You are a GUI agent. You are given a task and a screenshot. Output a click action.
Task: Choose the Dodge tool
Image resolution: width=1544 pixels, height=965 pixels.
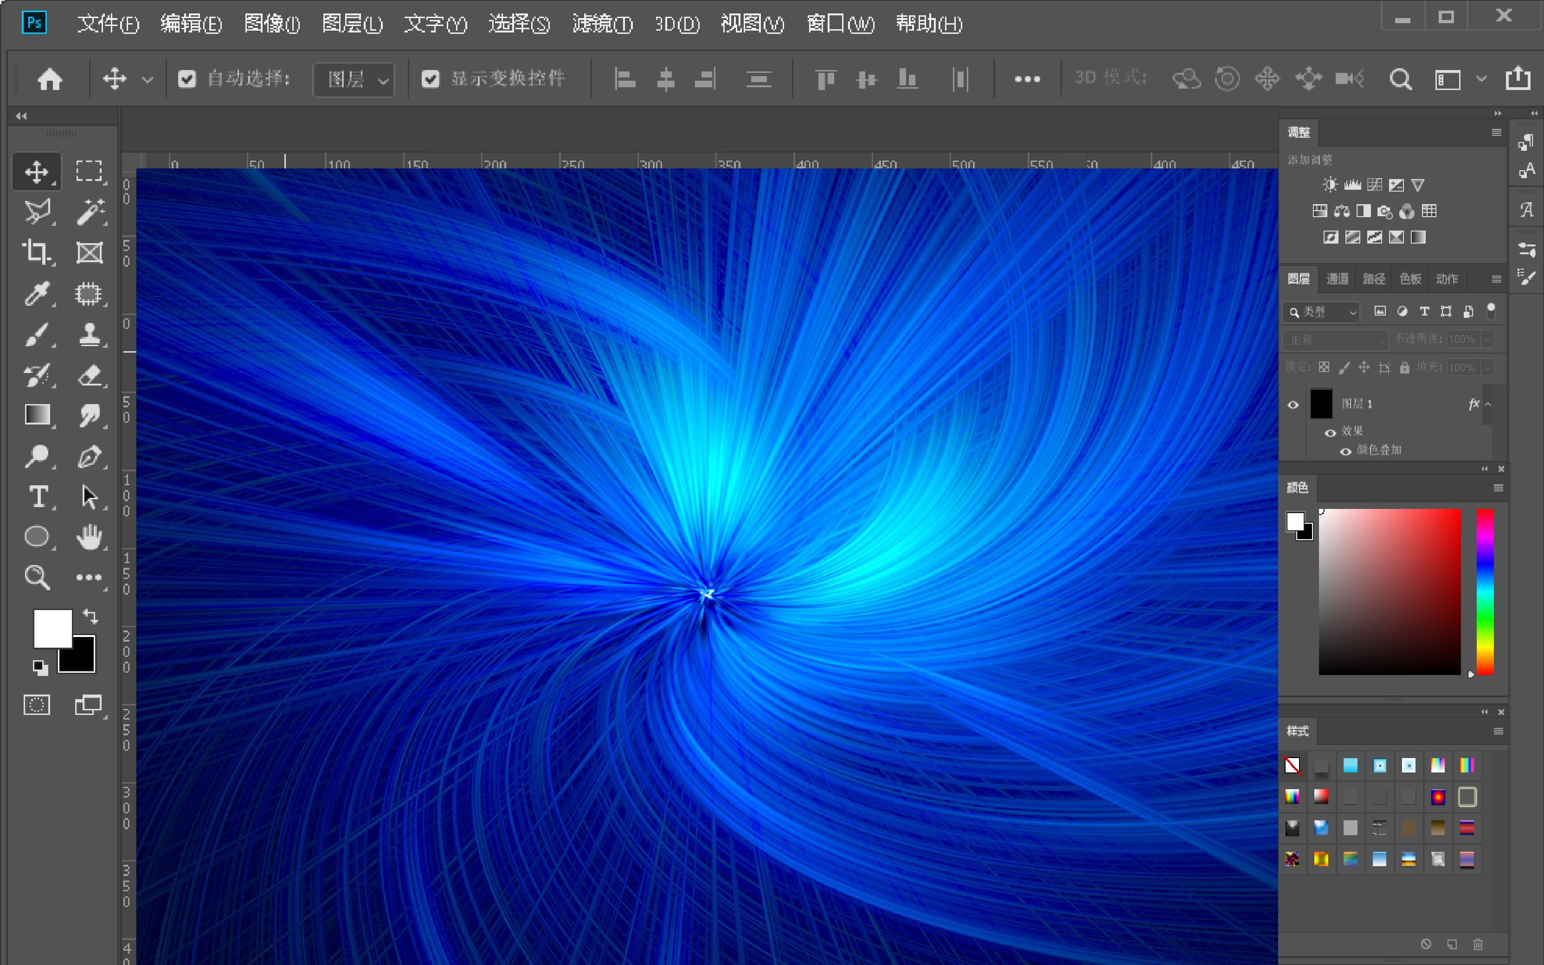click(36, 456)
